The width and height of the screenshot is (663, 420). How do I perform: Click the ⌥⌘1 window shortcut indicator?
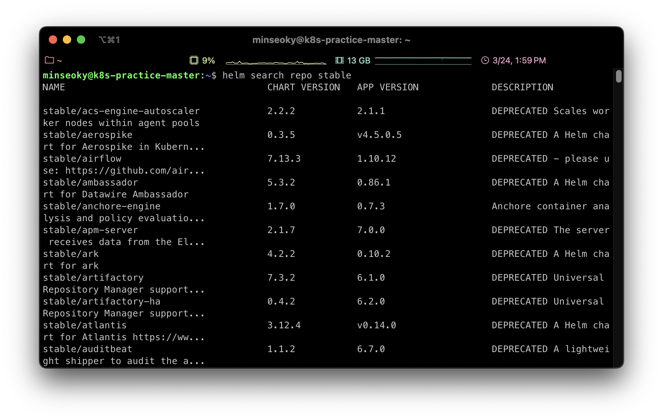pyautogui.click(x=109, y=40)
